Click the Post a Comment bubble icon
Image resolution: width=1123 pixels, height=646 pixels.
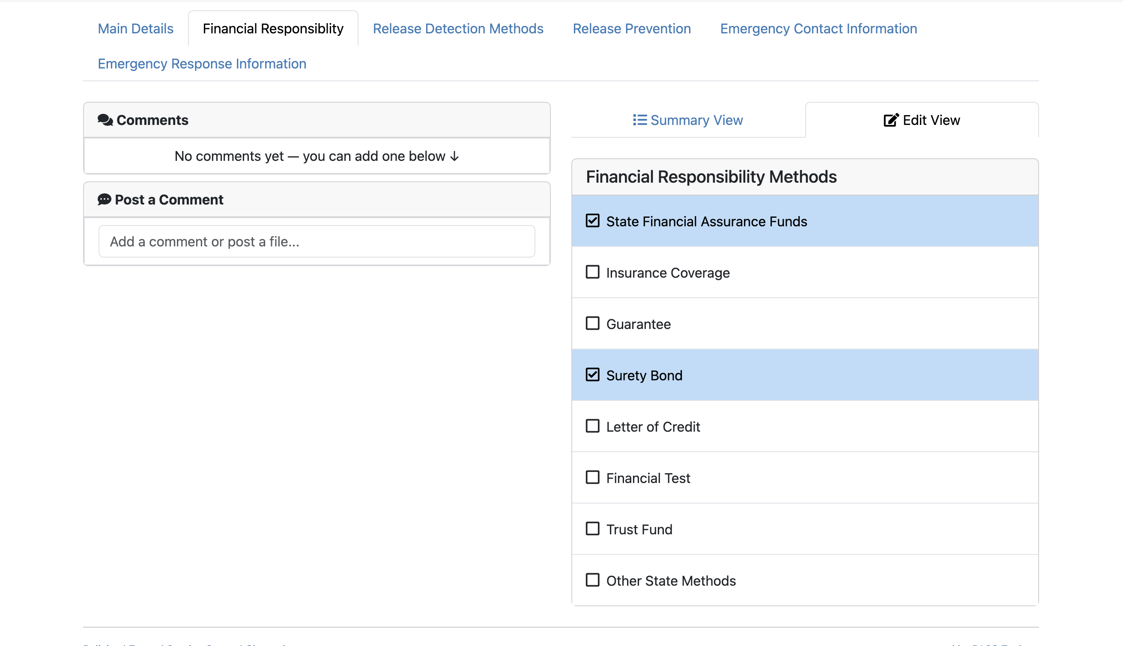coord(105,199)
